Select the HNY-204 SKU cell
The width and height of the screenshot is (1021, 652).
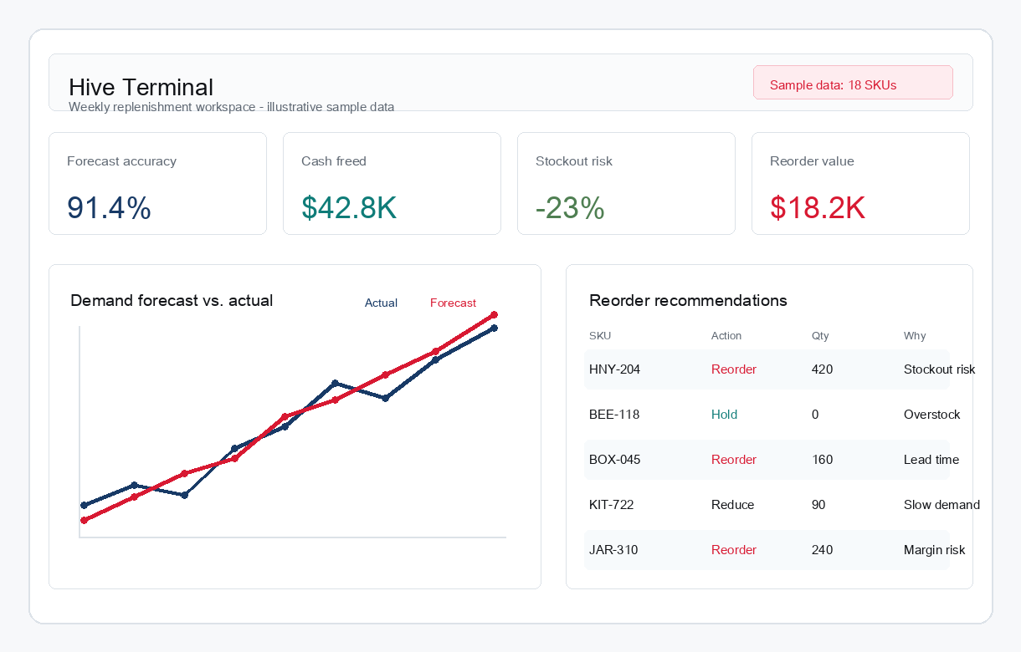[x=614, y=369]
